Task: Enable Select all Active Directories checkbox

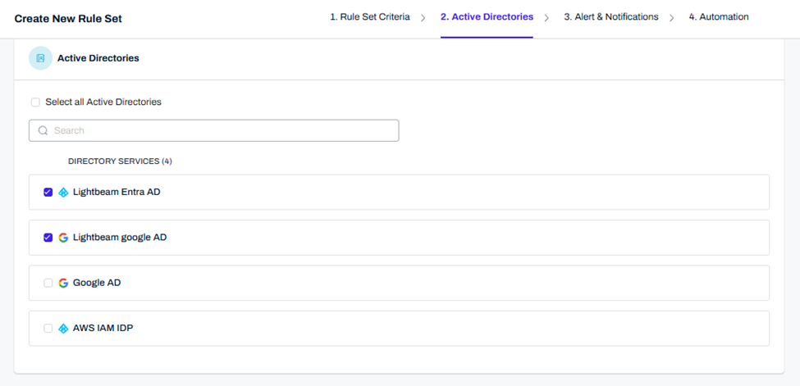Action: [35, 102]
